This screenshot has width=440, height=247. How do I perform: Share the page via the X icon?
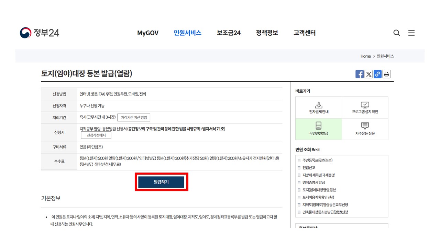368,74
